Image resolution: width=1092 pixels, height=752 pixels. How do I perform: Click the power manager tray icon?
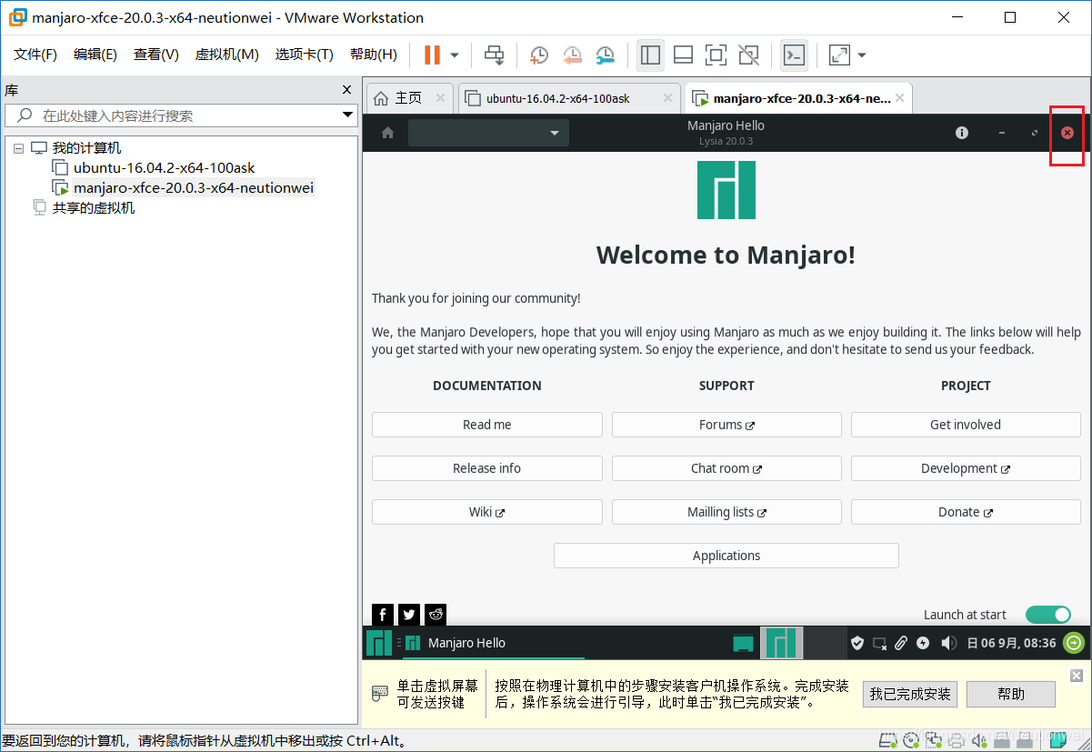(x=923, y=643)
